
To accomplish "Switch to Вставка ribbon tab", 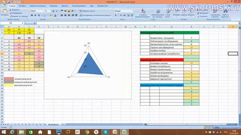I will 23,6.
